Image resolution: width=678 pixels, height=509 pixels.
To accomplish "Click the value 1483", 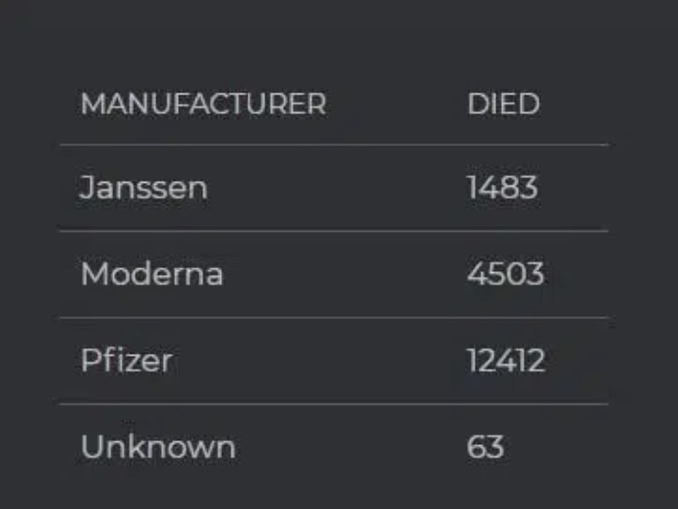I will 502,188.
